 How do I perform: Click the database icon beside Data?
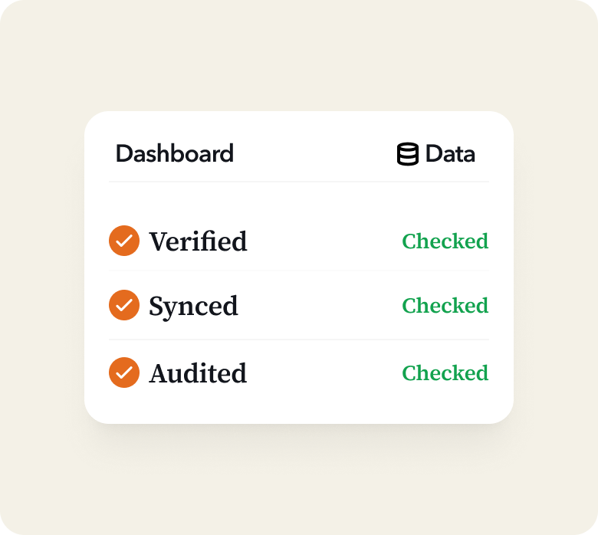coord(407,154)
